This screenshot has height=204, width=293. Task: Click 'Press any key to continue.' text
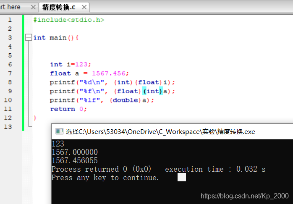pos(105,178)
